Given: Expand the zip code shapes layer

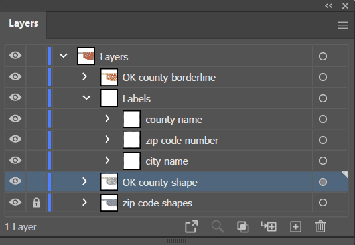Looking at the screenshot, I should [84, 202].
